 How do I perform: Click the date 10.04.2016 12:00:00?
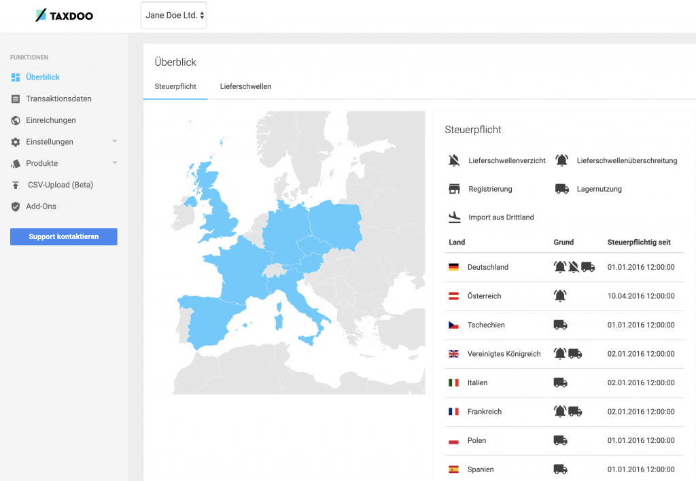[x=641, y=296]
